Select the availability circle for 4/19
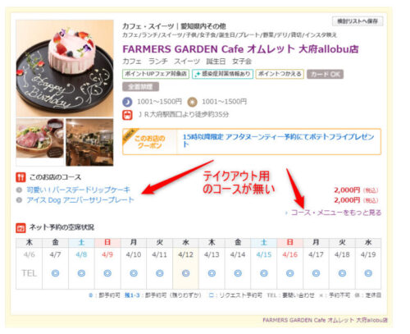This screenshot has width=410, height=334. (x=368, y=273)
